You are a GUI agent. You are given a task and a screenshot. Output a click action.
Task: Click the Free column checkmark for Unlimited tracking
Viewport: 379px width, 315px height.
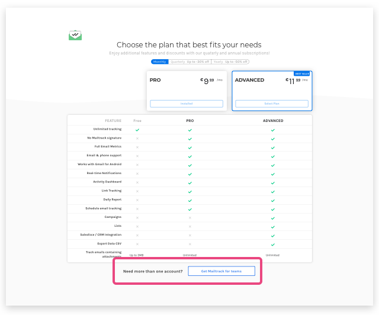[x=137, y=129]
